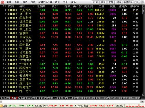Sort by the 换手% column header
Screen dimensions: 145x108
coord(135,6)
